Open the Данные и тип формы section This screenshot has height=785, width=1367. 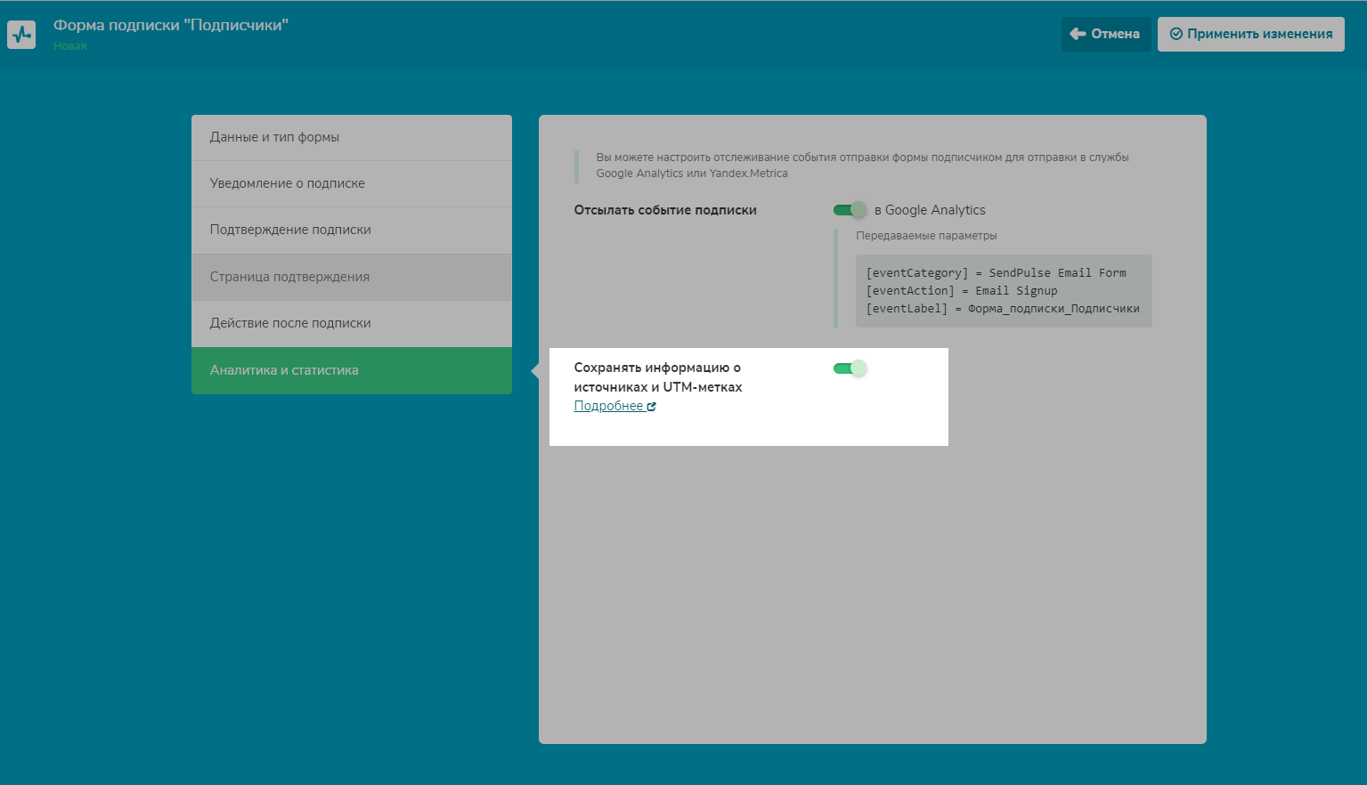tap(352, 138)
